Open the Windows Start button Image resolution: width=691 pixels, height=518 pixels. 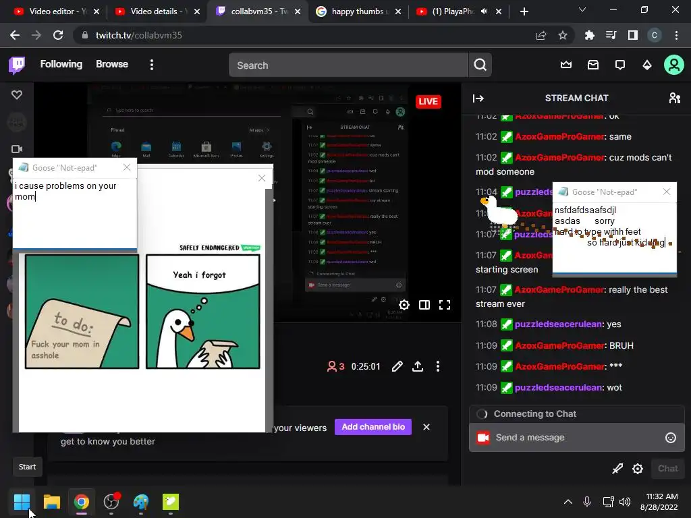(x=22, y=502)
